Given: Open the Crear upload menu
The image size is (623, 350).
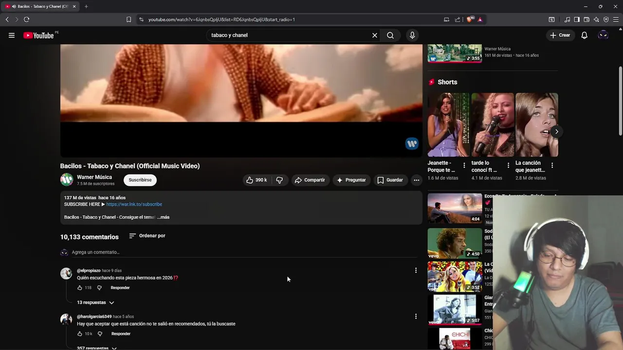Looking at the screenshot, I should 560,35.
